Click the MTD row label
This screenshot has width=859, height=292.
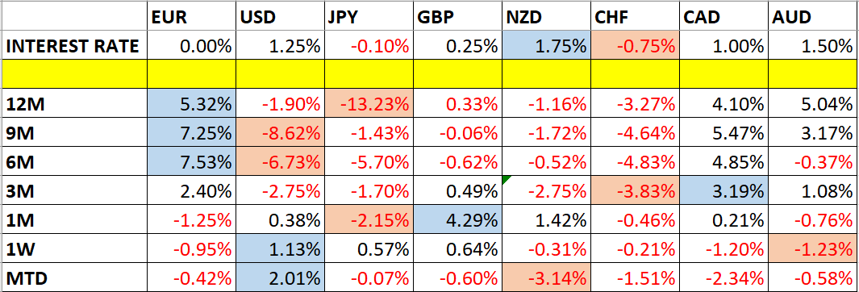click(27, 277)
